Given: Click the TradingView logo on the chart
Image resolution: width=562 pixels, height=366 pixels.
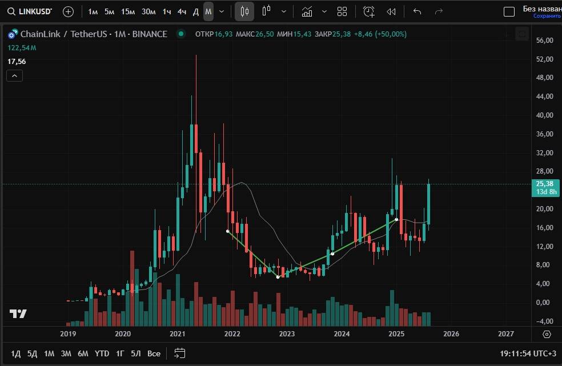Looking at the screenshot, I should (18, 313).
